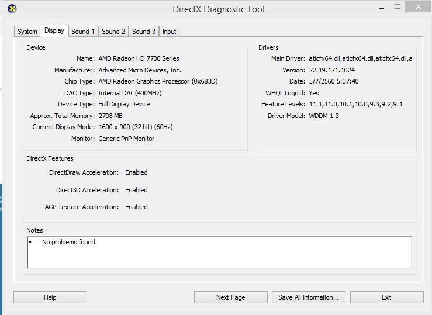This screenshot has width=432, height=315.
Task: Click the Exit button
Action: click(386, 297)
